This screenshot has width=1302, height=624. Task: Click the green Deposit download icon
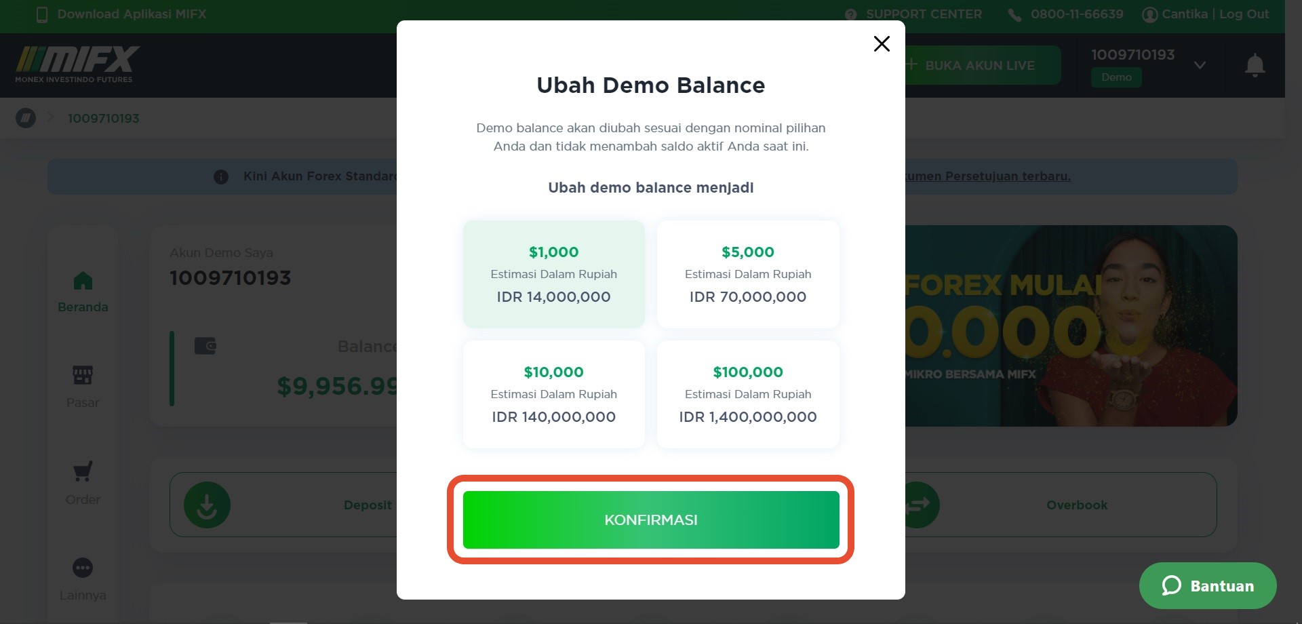(x=207, y=505)
